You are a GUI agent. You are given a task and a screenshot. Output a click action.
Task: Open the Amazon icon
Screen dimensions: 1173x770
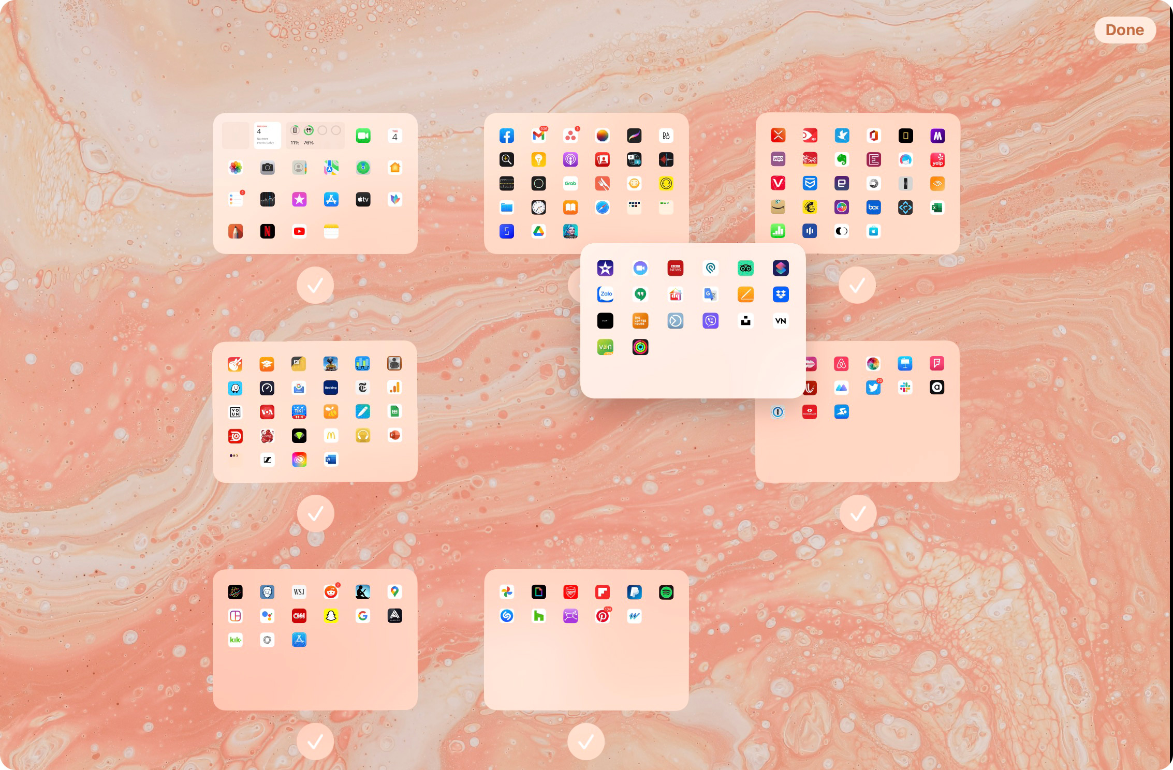pyautogui.click(x=778, y=208)
